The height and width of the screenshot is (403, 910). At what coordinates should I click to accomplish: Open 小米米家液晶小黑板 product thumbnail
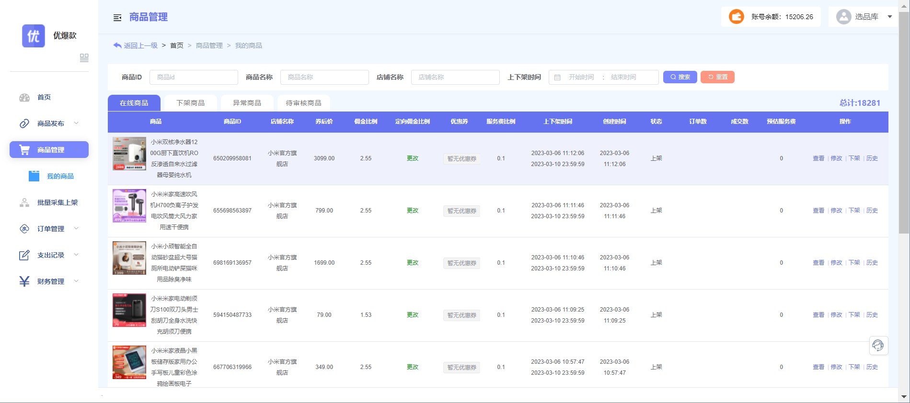129,362
